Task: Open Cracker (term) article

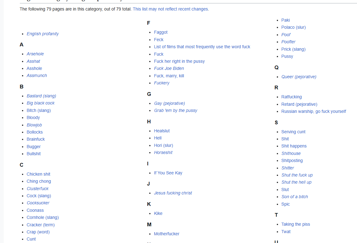Action: 41,225
